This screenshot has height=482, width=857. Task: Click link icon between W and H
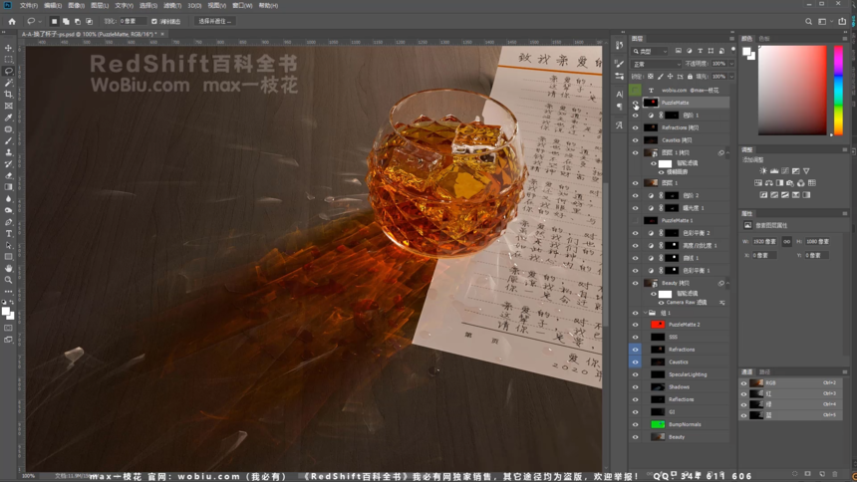pos(786,242)
